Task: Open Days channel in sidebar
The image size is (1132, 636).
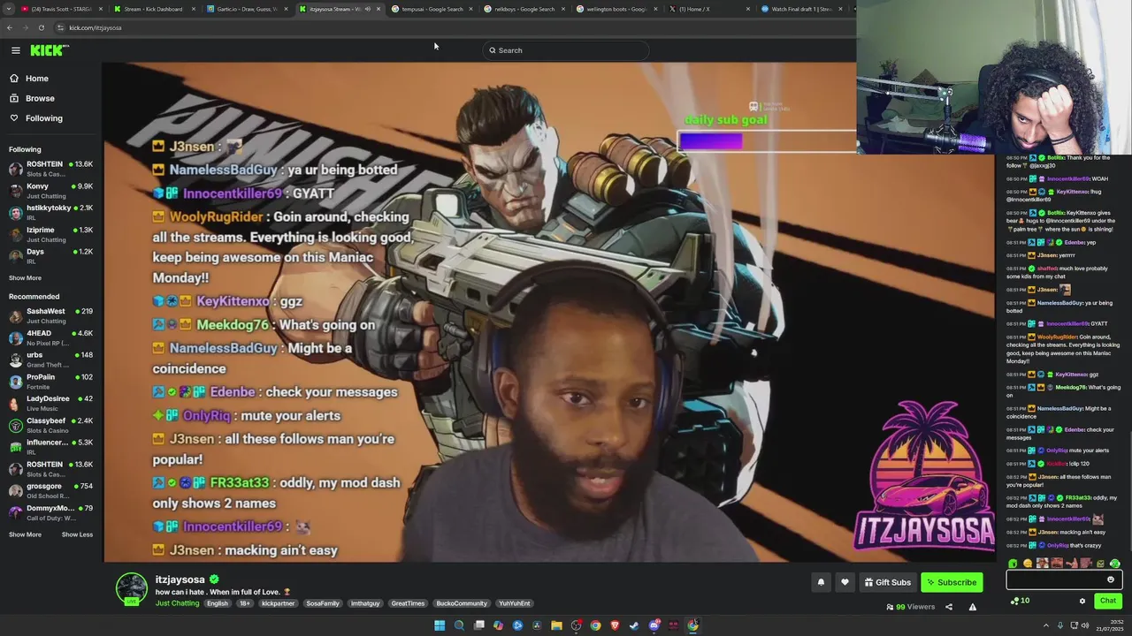Action: (x=50, y=255)
